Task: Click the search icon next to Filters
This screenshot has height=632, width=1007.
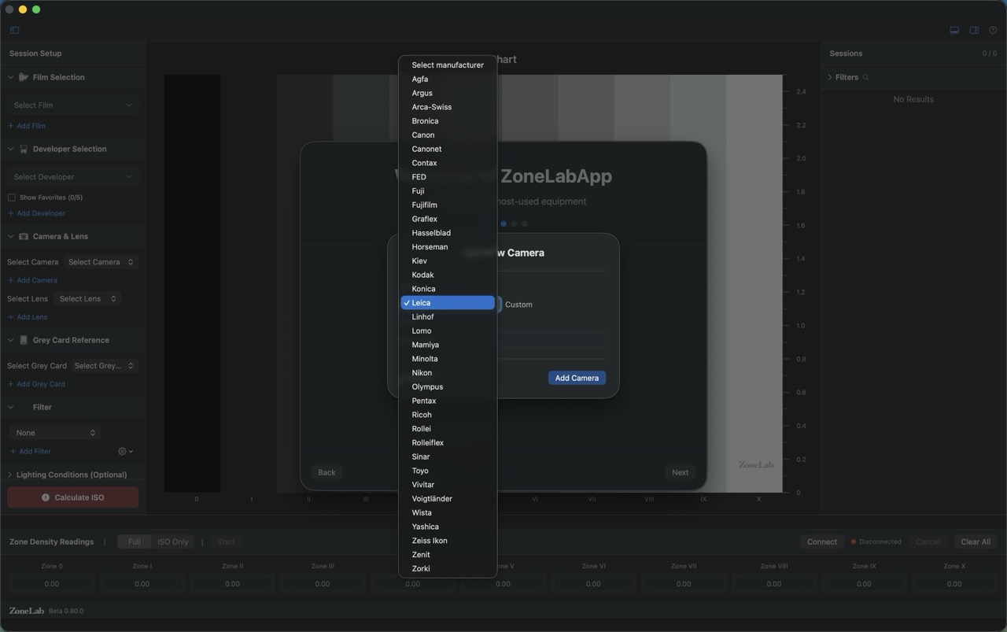Action: point(865,77)
